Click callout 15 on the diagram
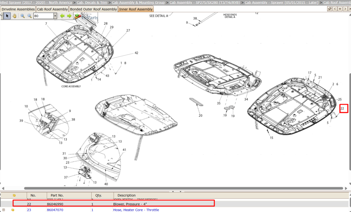This screenshot has height=212, width=351. [272, 138]
